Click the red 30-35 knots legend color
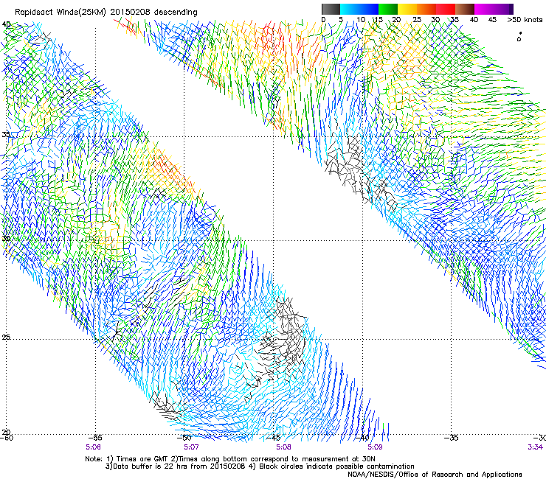Screen dimensions: 546x479 [446, 9]
